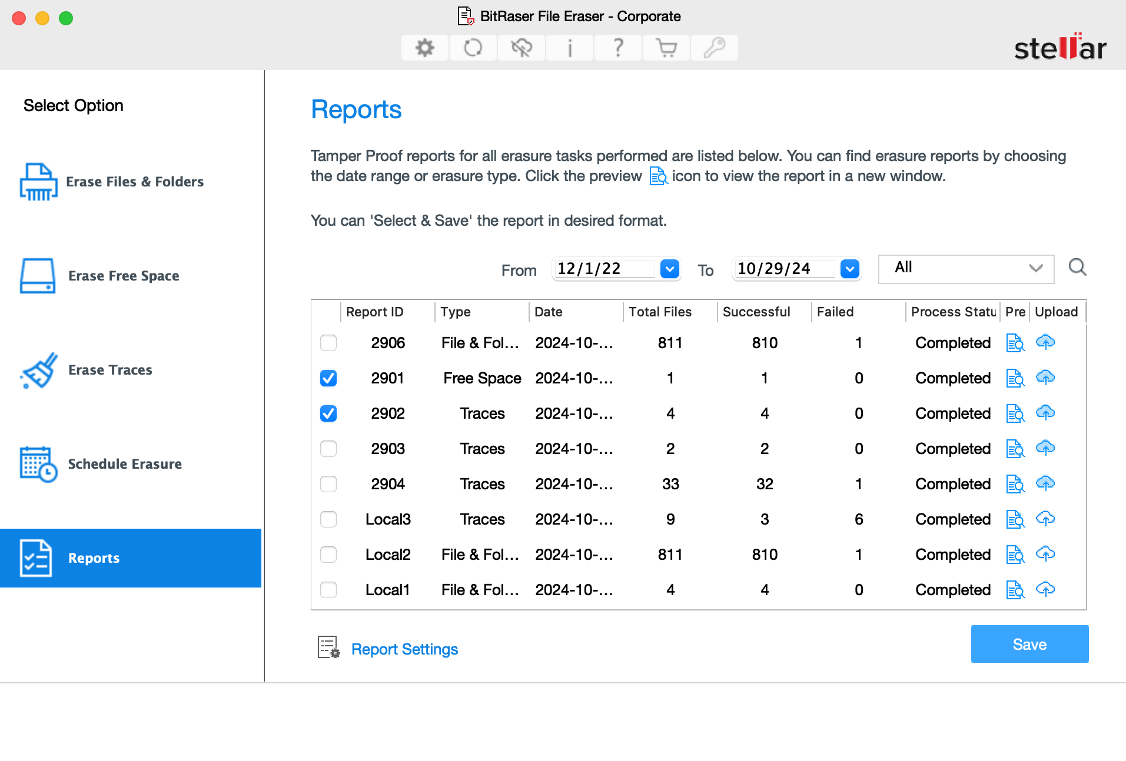Open the info toolbar icon

point(569,48)
